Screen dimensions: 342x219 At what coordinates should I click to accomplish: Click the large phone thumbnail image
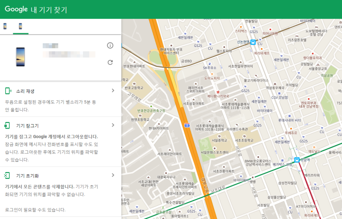click(x=20, y=57)
